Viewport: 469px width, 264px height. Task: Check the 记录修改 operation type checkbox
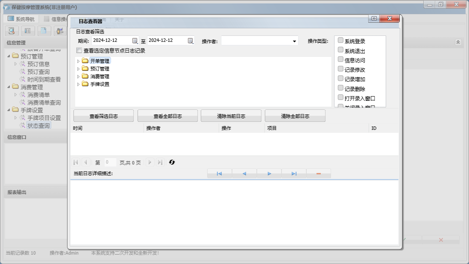pyautogui.click(x=340, y=69)
